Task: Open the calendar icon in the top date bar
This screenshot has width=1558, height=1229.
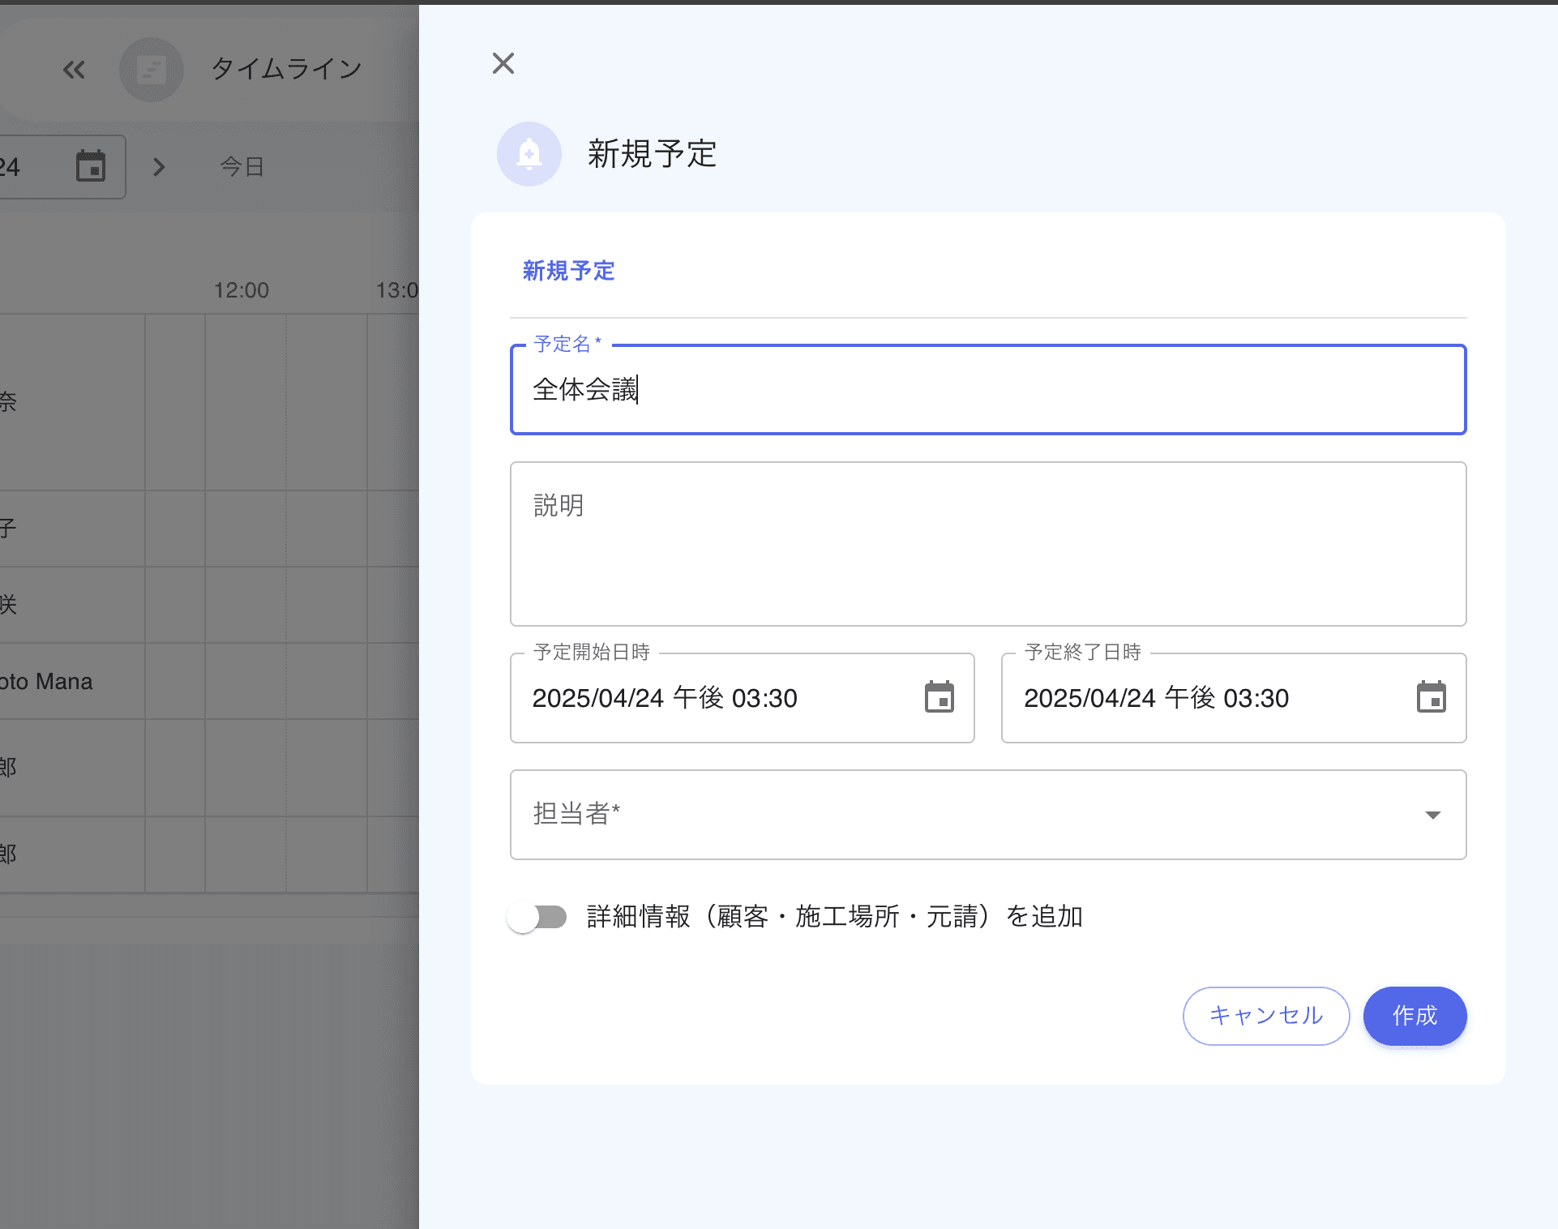Action: (x=91, y=167)
